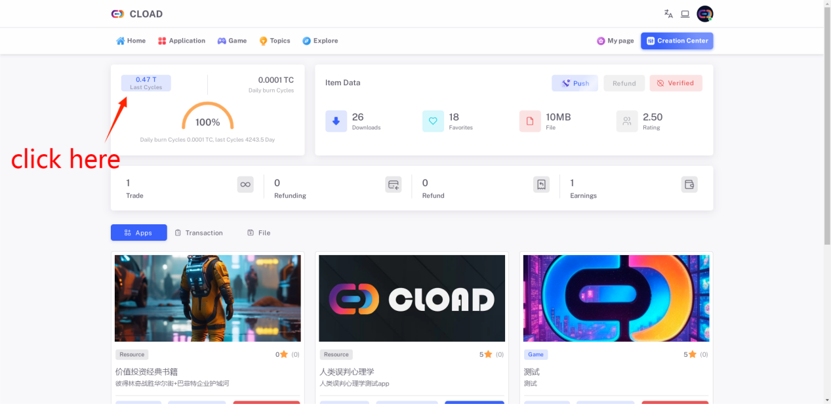This screenshot has height=404, width=831.
Task: Click the Explore compass icon
Action: point(306,41)
